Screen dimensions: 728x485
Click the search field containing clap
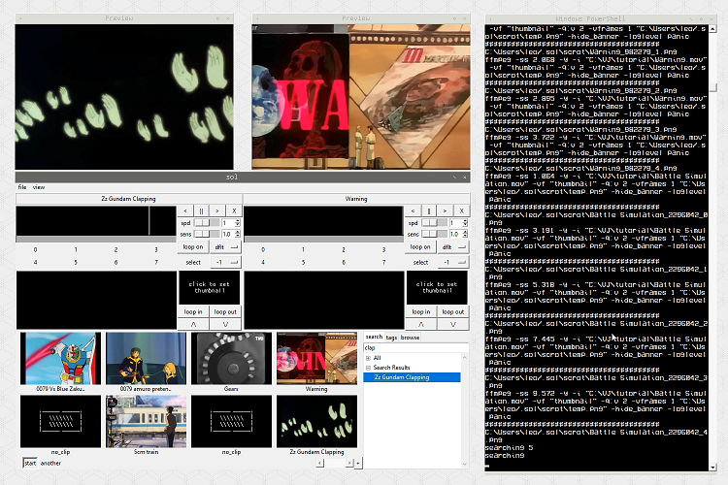coord(416,347)
